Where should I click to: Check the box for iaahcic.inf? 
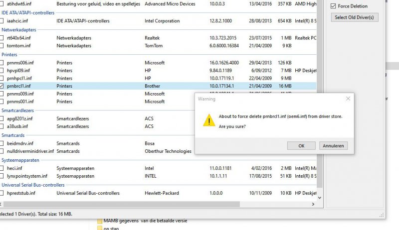[x=2, y=21]
